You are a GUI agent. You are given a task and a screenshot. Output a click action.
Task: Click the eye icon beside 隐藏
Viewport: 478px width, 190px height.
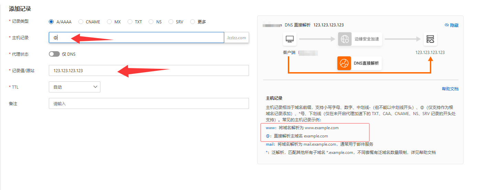point(447,25)
